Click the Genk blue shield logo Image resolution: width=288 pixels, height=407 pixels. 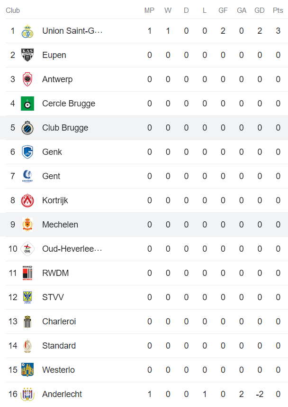pyautogui.click(x=27, y=152)
